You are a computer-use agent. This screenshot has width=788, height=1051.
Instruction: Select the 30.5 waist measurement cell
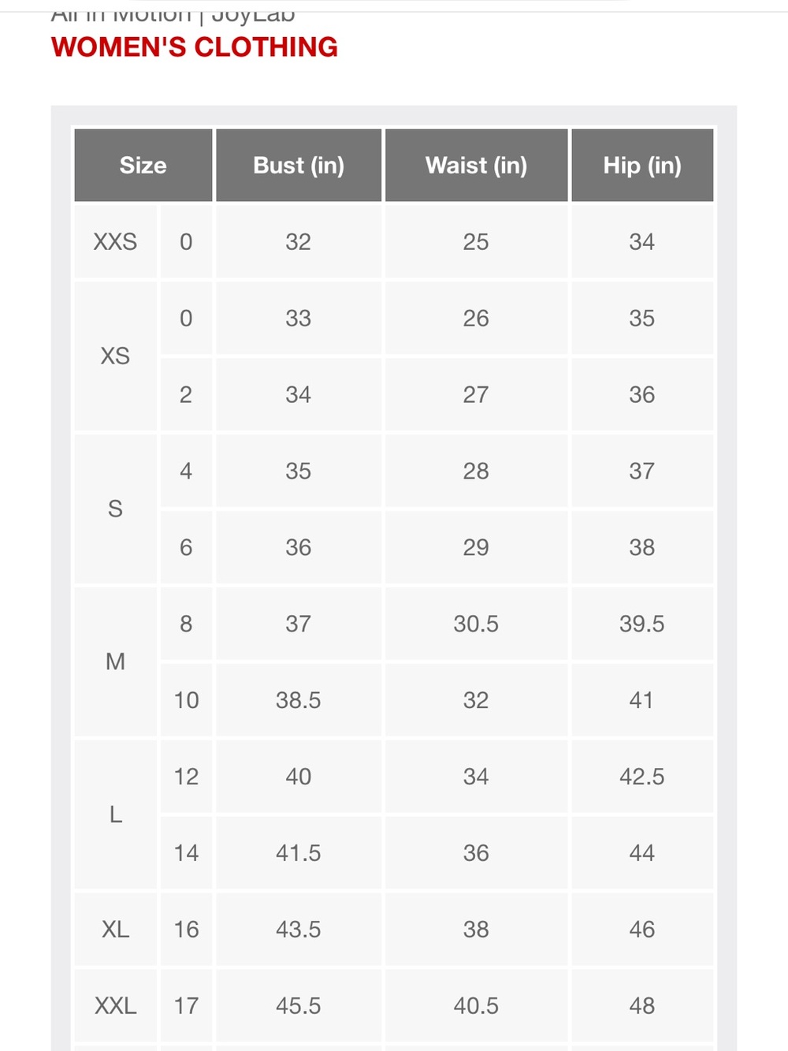click(476, 624)
